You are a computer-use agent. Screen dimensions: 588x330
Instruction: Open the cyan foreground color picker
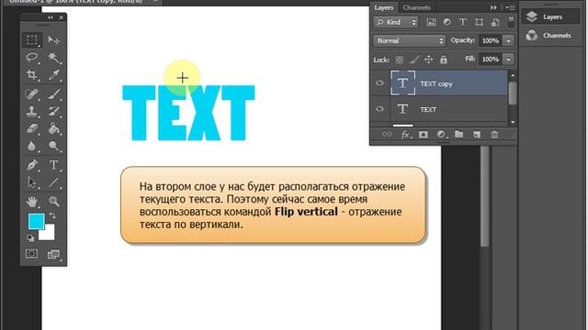pos(36,221)
